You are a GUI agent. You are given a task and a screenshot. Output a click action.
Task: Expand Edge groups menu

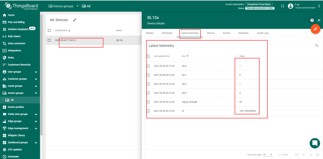[x=20, y=121]
